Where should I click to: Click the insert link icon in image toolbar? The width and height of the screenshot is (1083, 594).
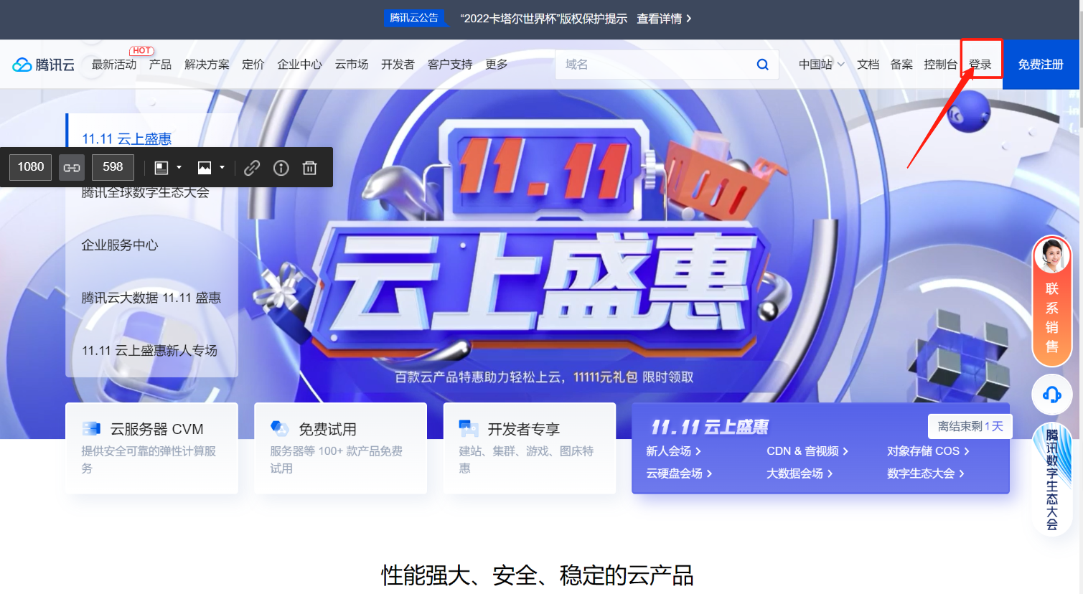pos(252,168)
